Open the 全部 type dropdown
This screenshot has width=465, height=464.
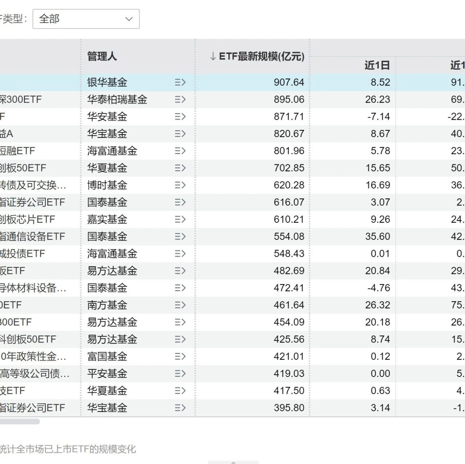pyautogui.click(x=86, y=19)
